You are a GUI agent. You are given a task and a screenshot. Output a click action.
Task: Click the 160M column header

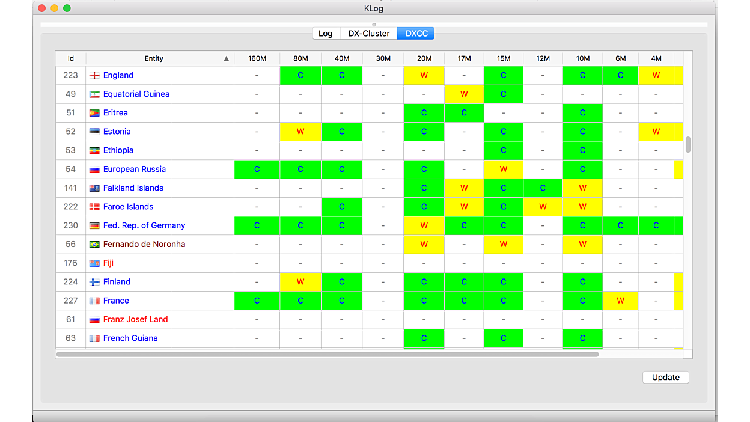coord(257,58)
